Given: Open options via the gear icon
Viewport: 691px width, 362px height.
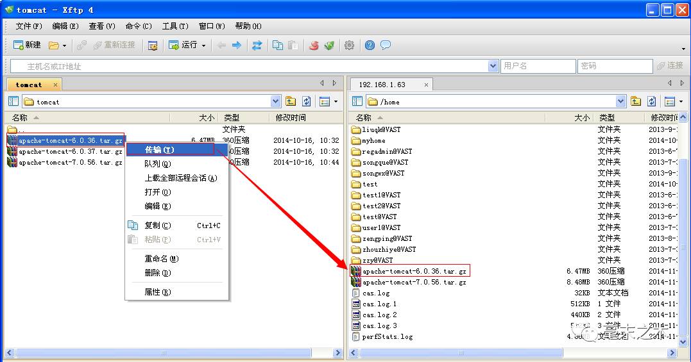Looking at the screenshot, I should tap(350, 45).
